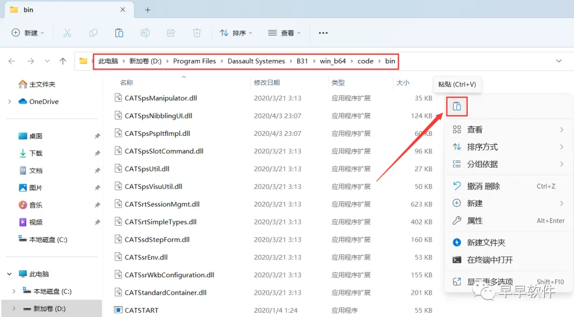
Task: Go up one folder level arrow
Action: [63, 61]
